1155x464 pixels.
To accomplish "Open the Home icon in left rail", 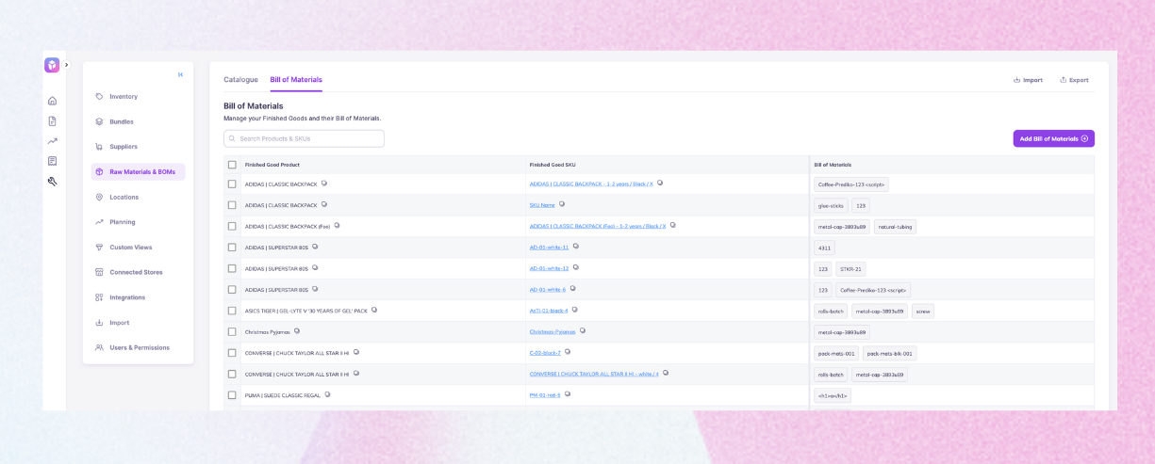I will [53, 101].
